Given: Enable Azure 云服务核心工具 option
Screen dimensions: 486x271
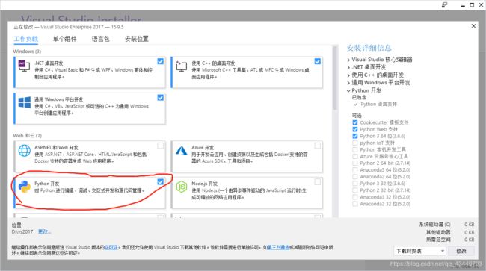Looking at the screenshot, I should point(355,157).
